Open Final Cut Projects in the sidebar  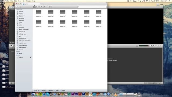pyautogui.click(x=23, y=46)
